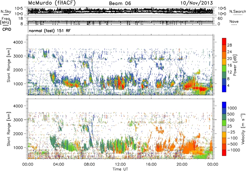Select the red segment above 28 on Power colorbar
246x171 pixels.
tap(224, 42)
